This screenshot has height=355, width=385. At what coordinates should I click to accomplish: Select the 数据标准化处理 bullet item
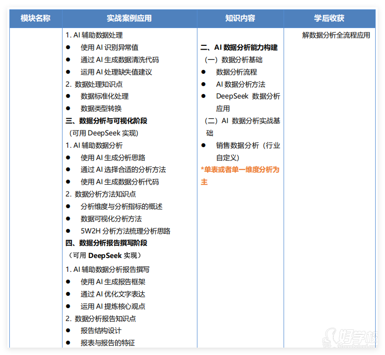(x=104, y=96)
